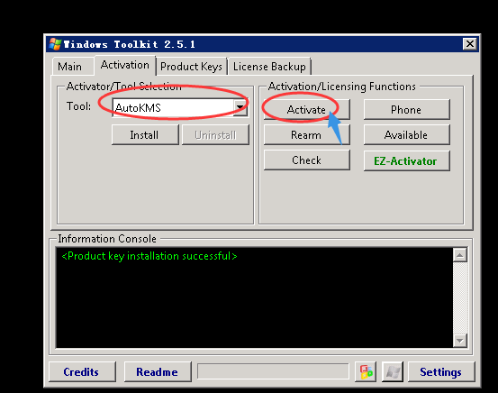This screenshot has width=498, height=393.
Task: Open the Office toolkit icon button
Action: point(366,371)
